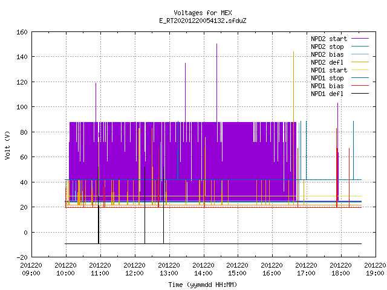Click the 'Volt (V)' y-axis label

8,145
